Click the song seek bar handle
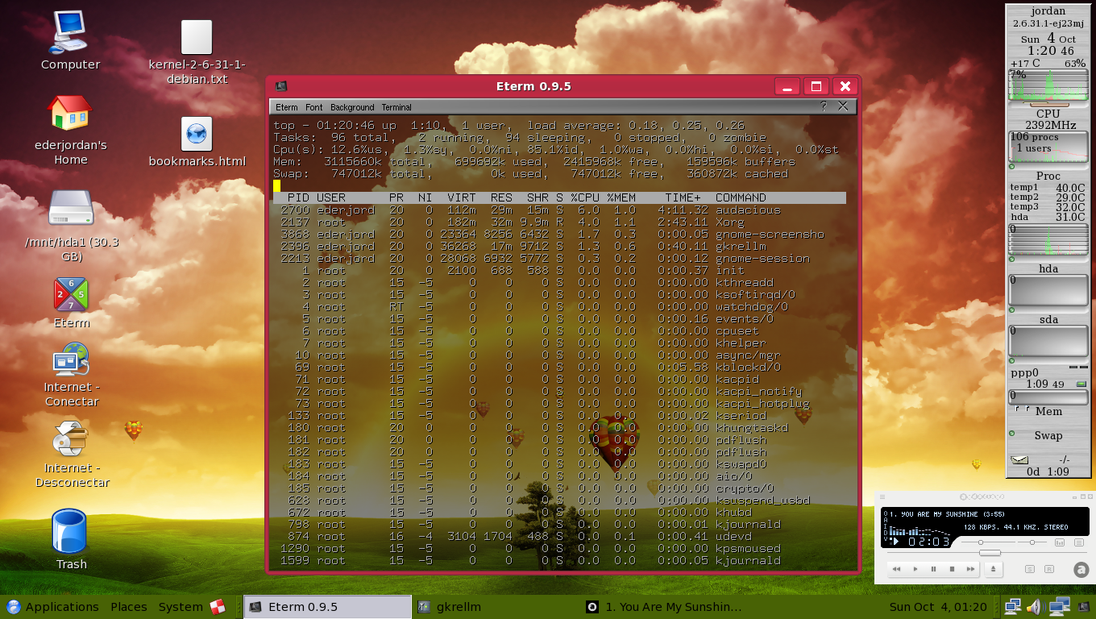This screenshot has width=1096, height=619. (x=990, y=553)
